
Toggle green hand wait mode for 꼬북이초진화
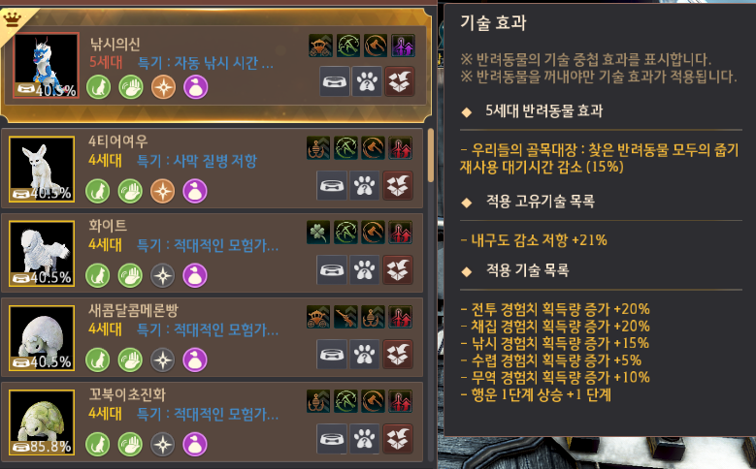[x=130, y=444]
